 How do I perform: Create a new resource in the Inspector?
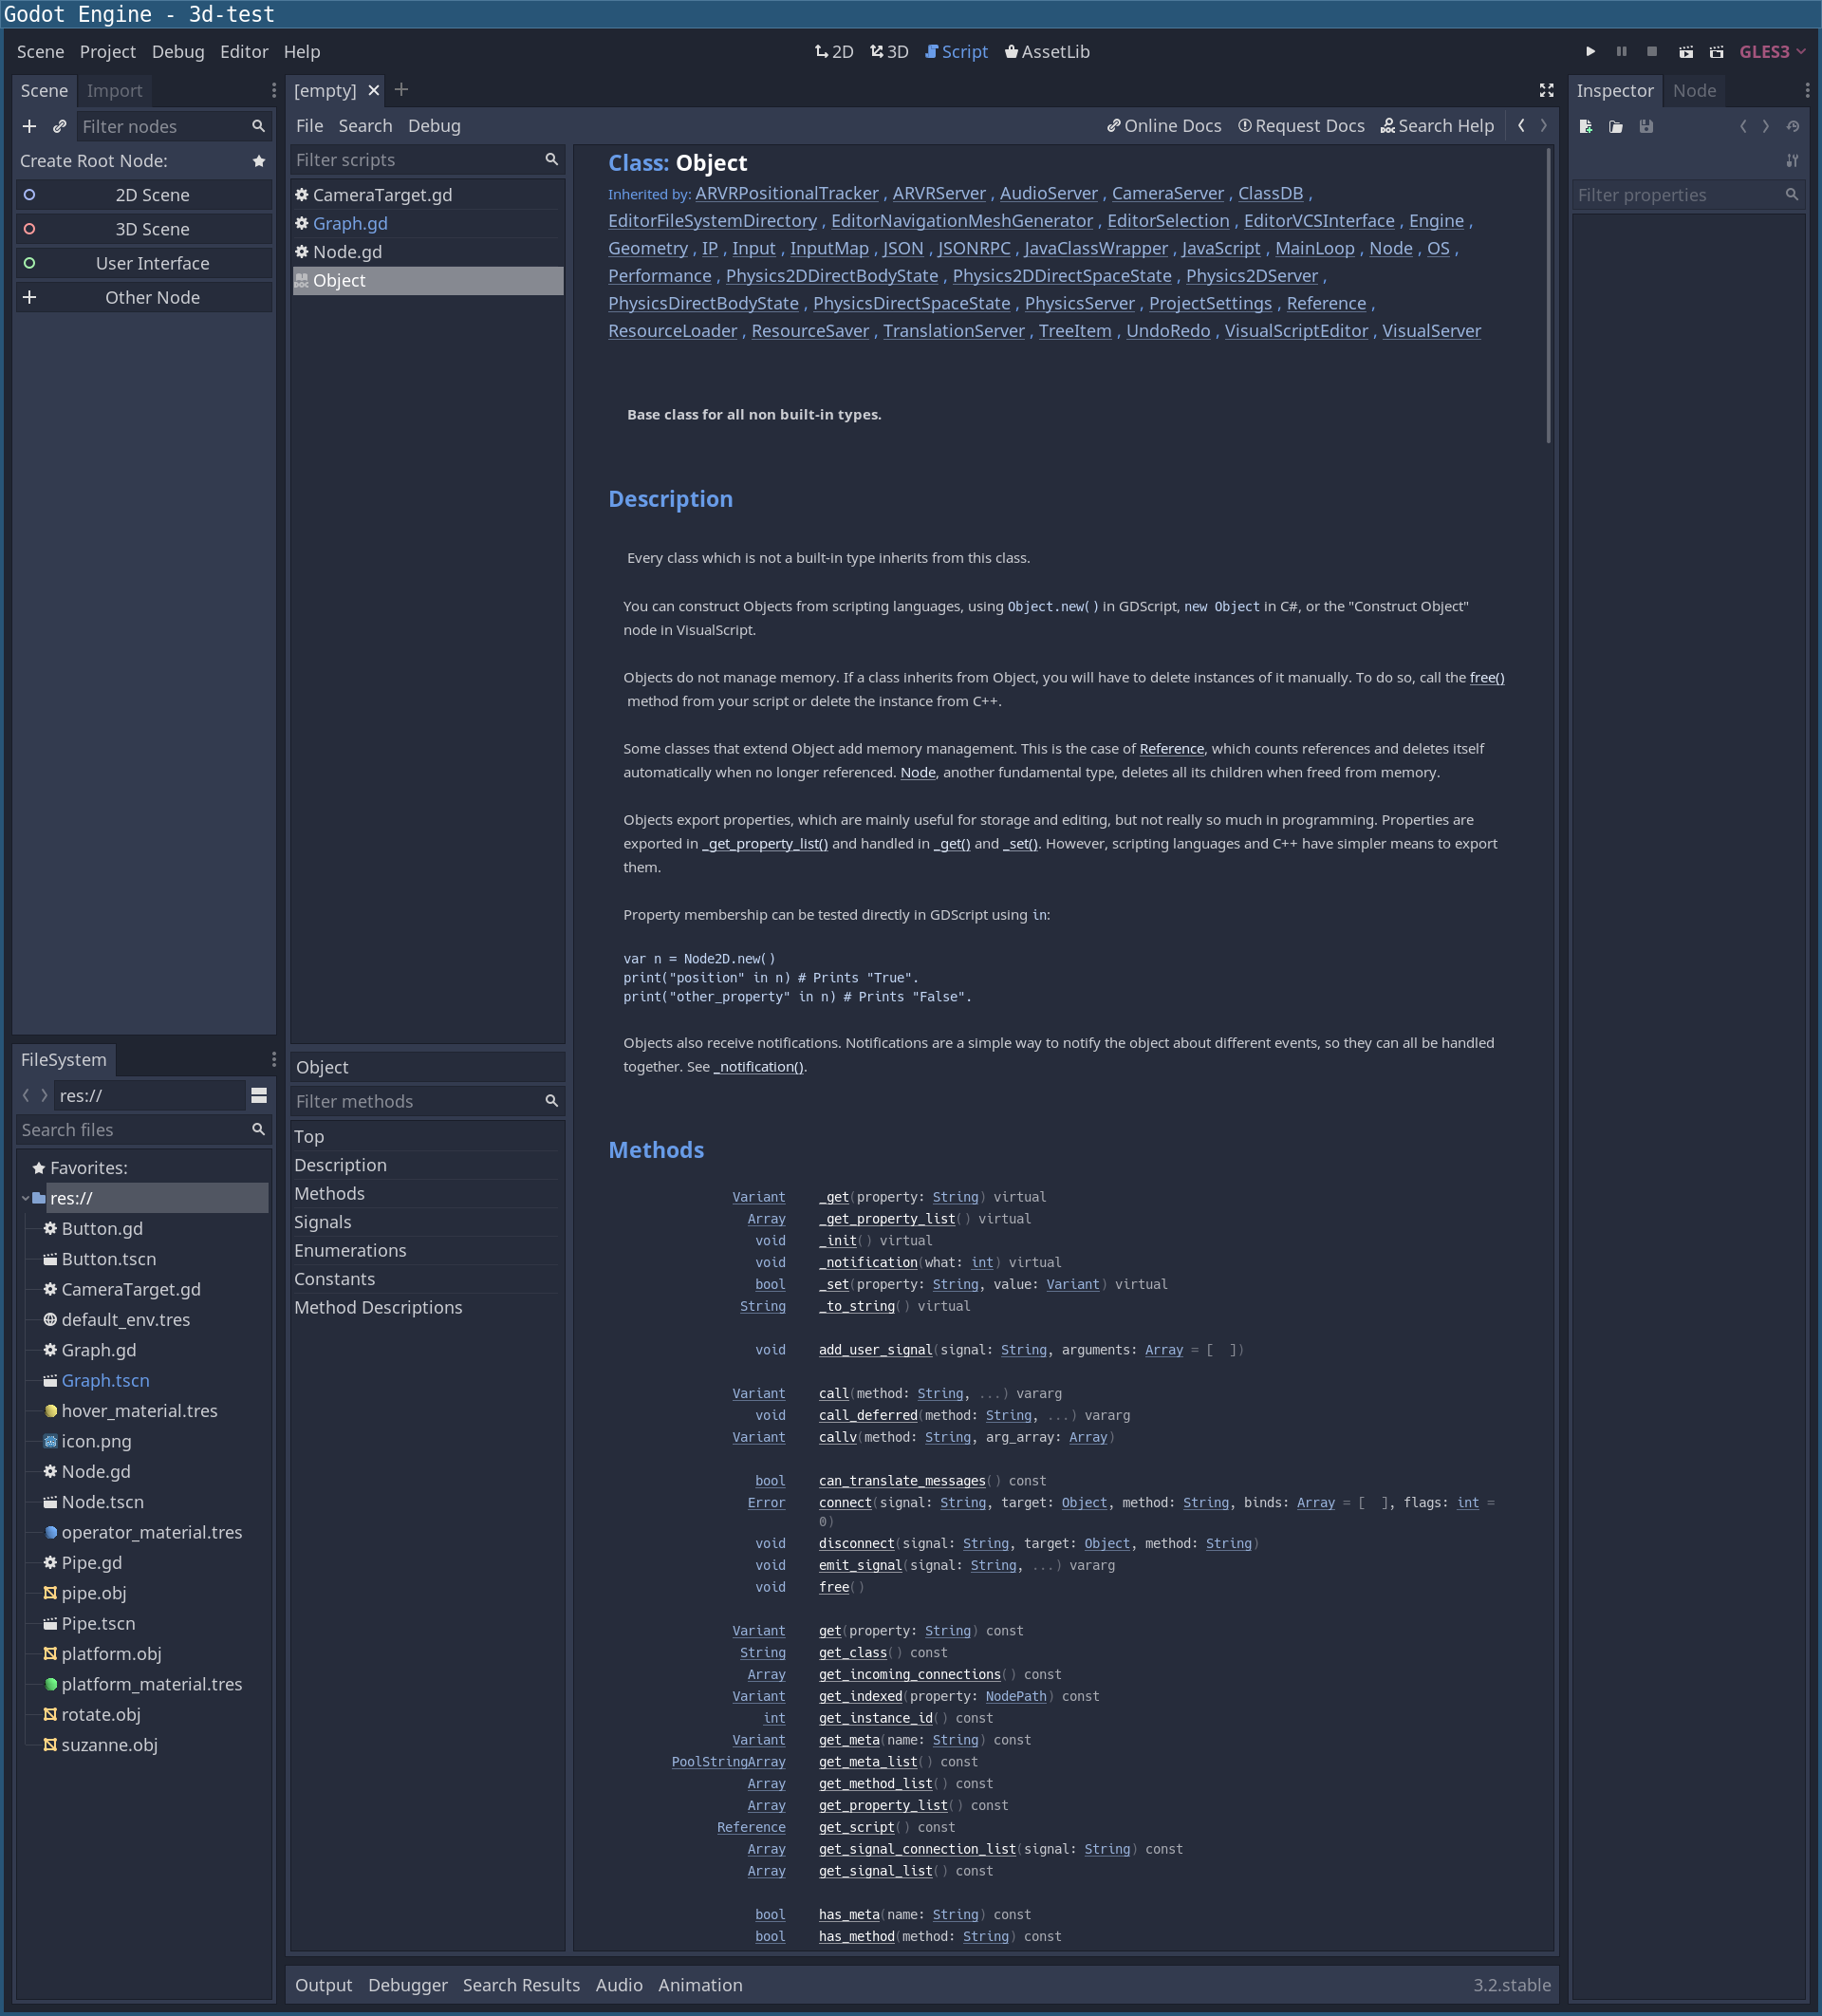[x=1586, y=126]
